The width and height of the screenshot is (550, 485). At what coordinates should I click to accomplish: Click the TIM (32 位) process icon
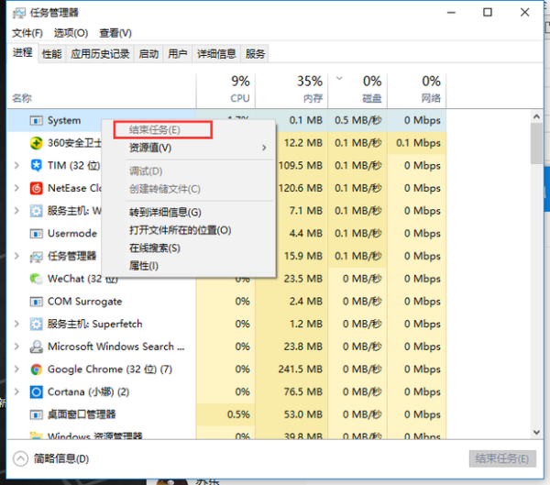pyautogui.click(x=37, y=166)
